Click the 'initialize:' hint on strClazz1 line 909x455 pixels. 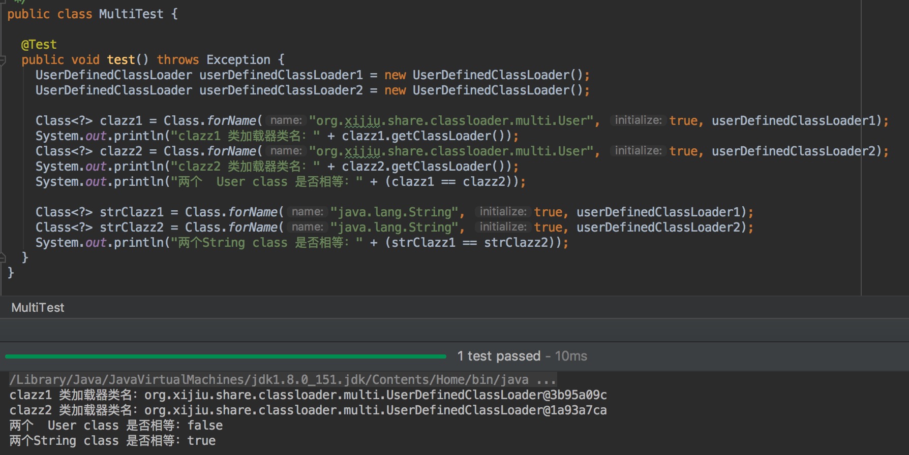(x=503, y=212)
